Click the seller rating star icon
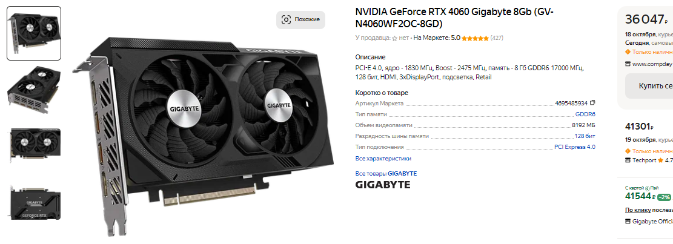Image resolution: width=673 pixels, height=244 pixels. [394, 38]
